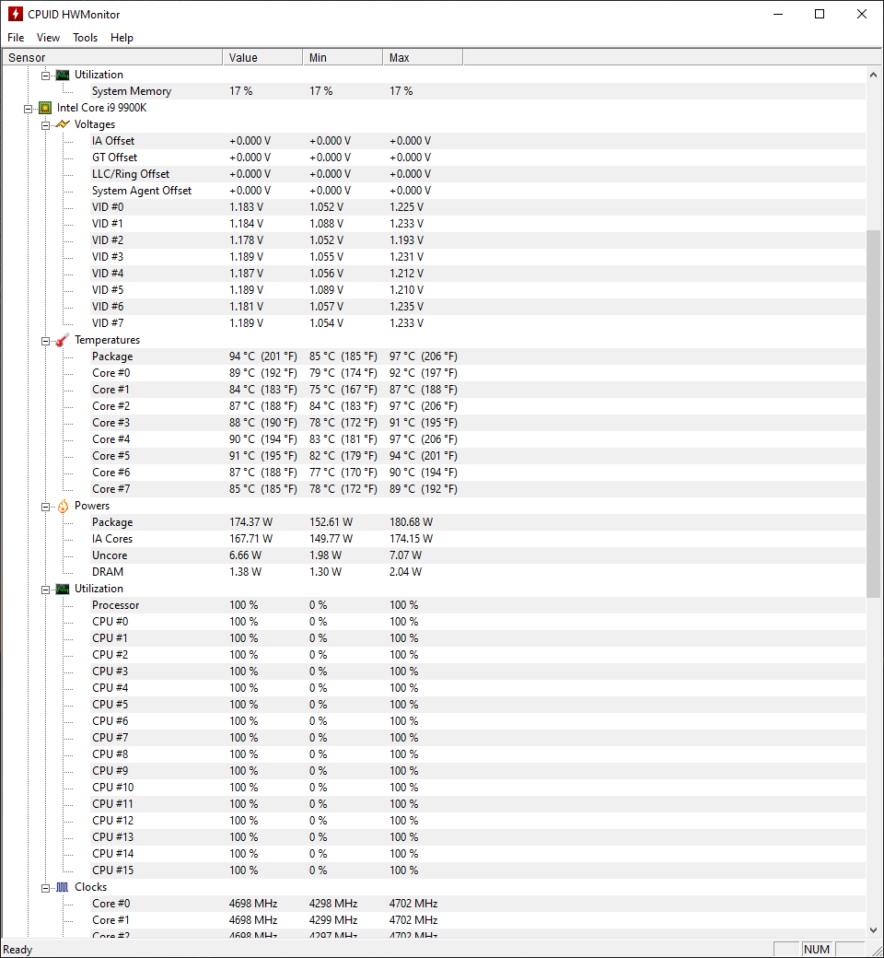The height and width of the screenshot is (958, 884).
Task: Click the 174.37 W package power value
Action: pyautogui.click(x=251, y=521)
